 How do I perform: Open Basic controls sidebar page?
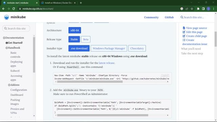pos(15,55)
